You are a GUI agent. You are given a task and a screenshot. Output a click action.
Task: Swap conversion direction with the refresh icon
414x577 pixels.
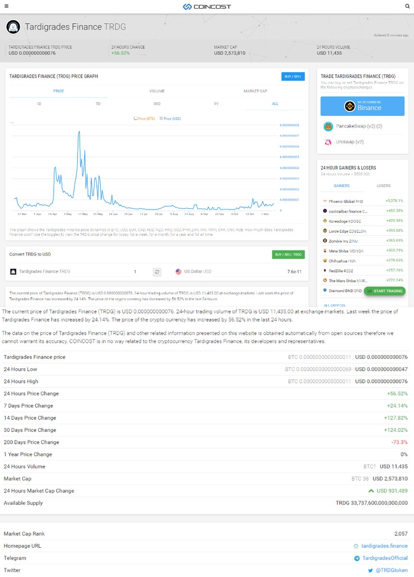click(x=157, y=272)
